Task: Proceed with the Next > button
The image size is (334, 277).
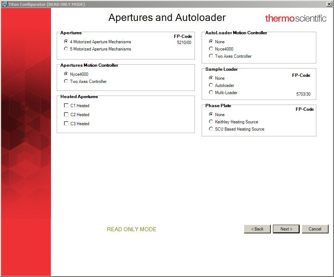Action: pyautogui.click(x=286, y=229)
